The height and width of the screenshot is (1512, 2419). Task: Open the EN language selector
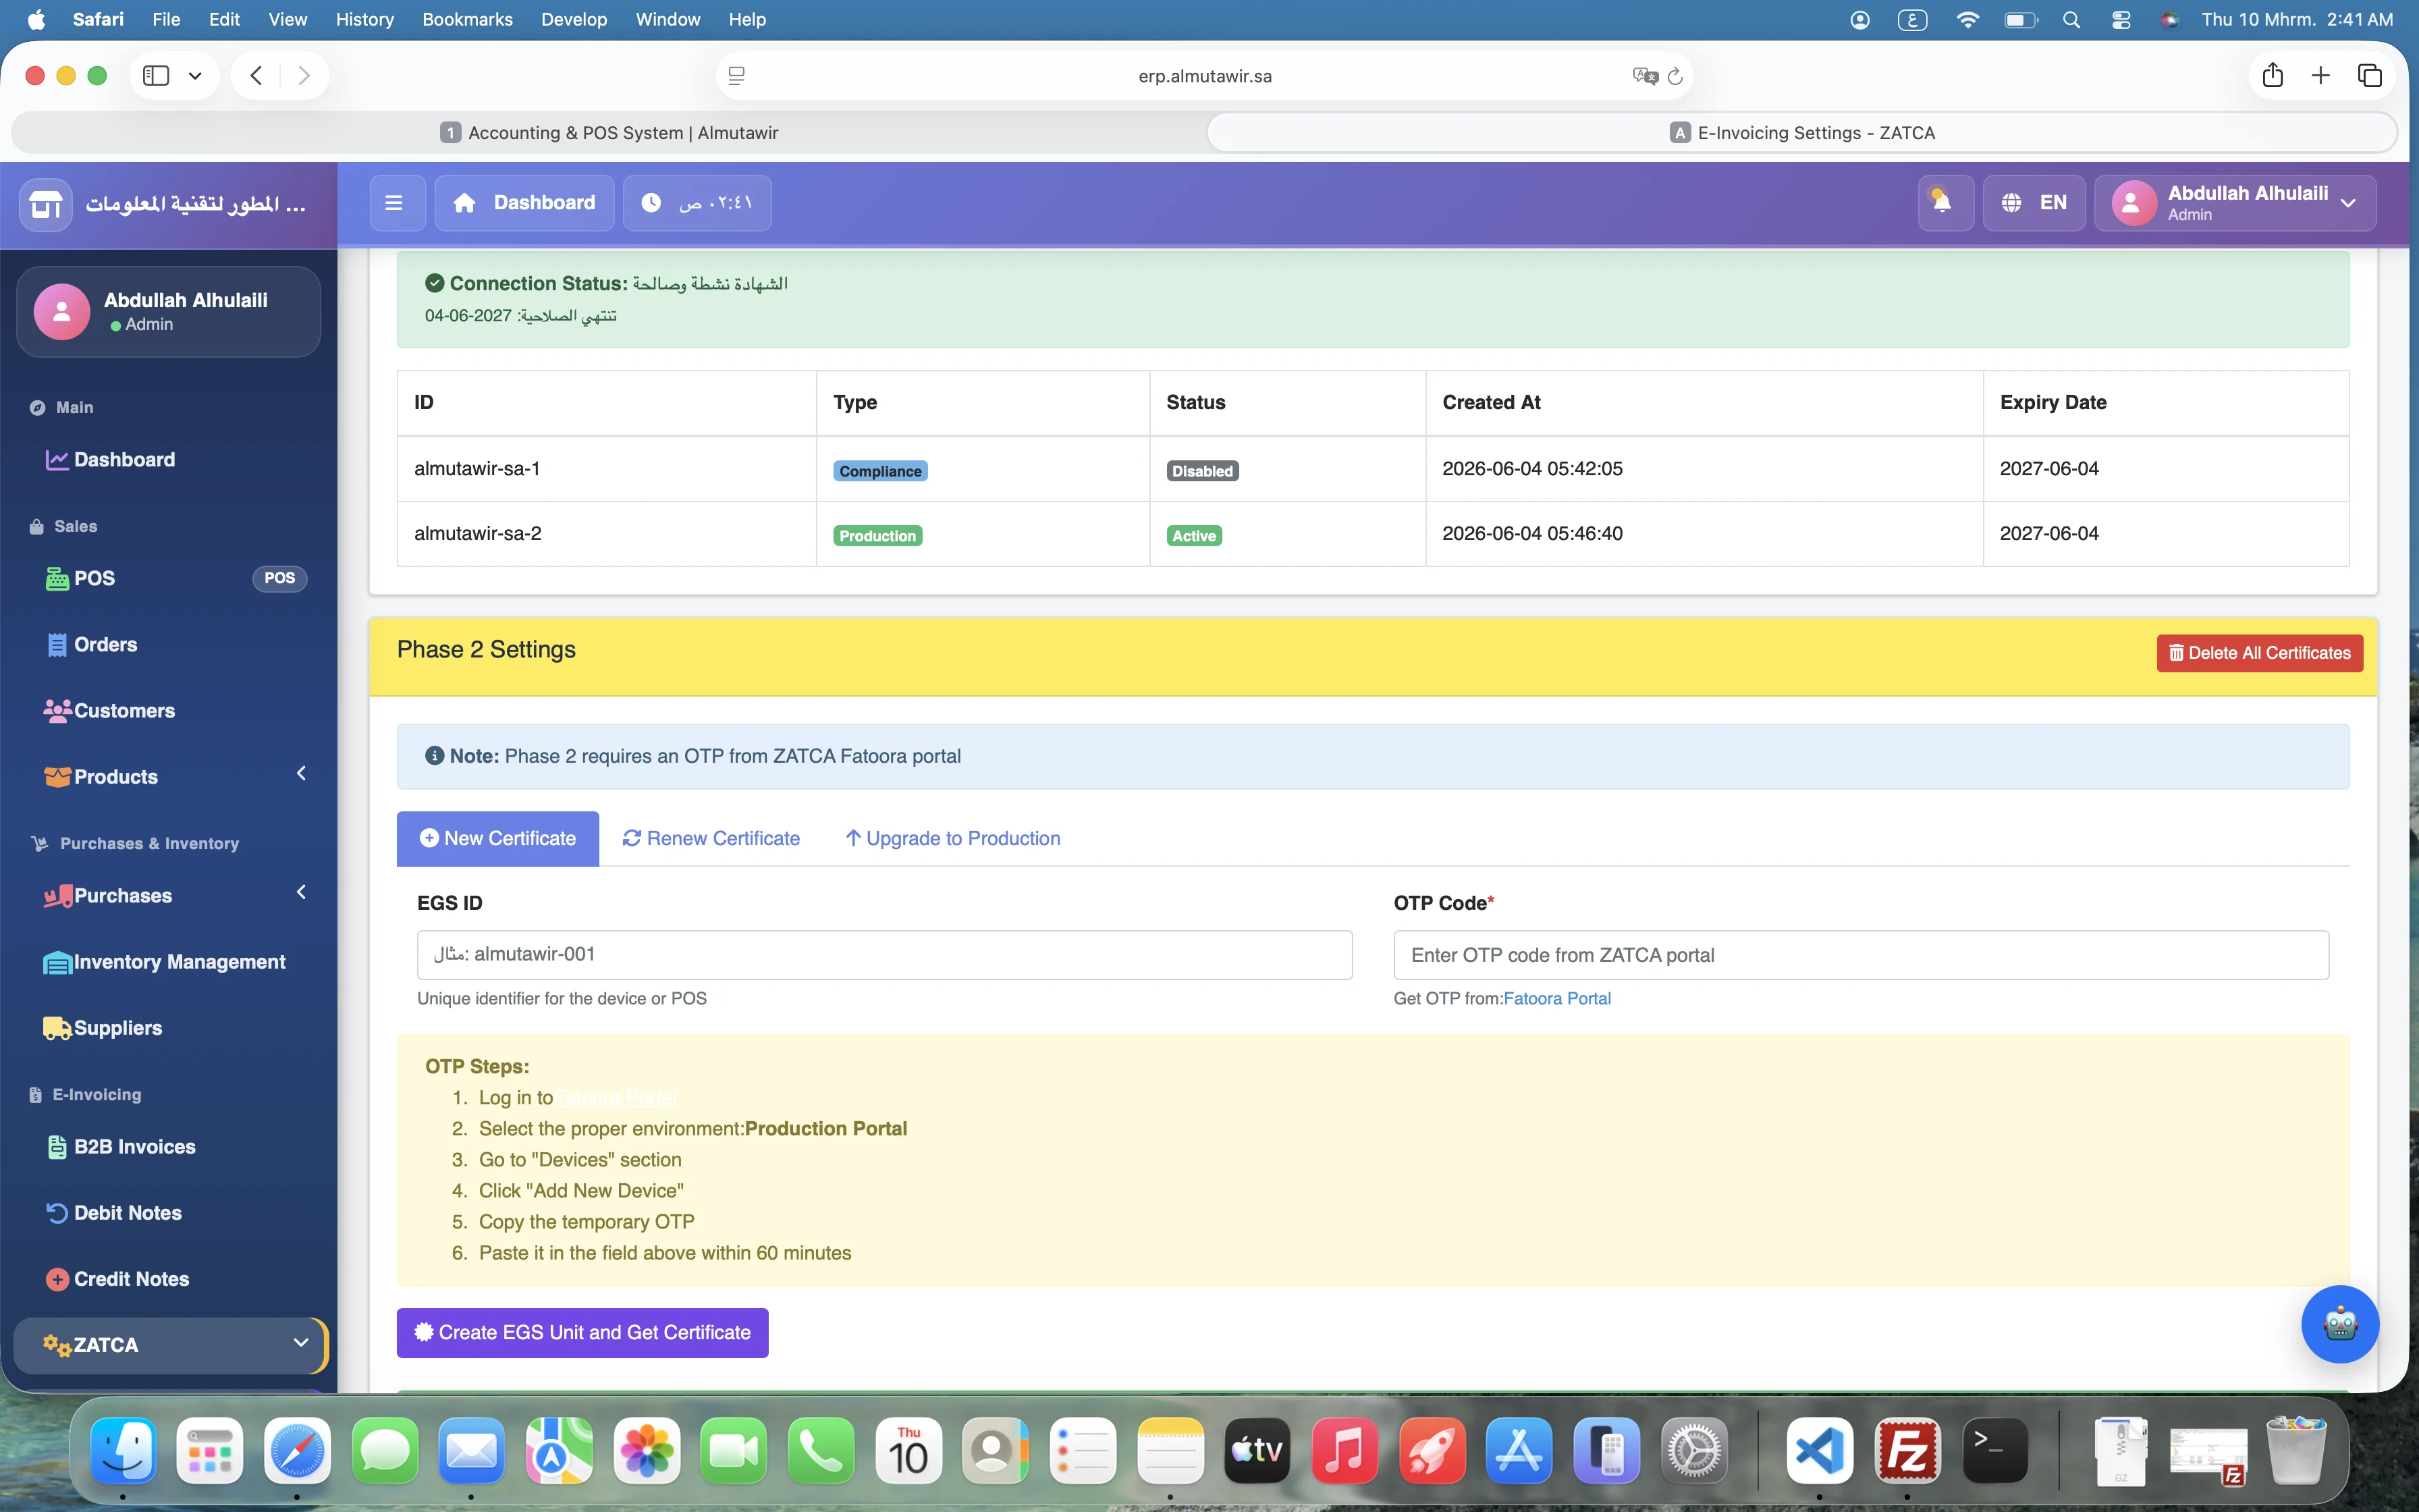(x=2033, y=203)
